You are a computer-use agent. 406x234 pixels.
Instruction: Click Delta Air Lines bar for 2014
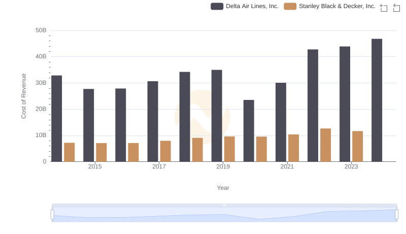[x=57, y=119]
